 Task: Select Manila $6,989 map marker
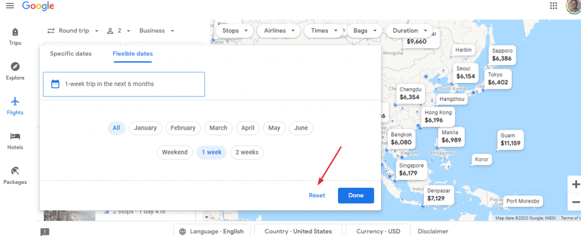451,136
